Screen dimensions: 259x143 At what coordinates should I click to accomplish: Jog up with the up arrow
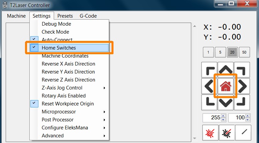point(226,70)
